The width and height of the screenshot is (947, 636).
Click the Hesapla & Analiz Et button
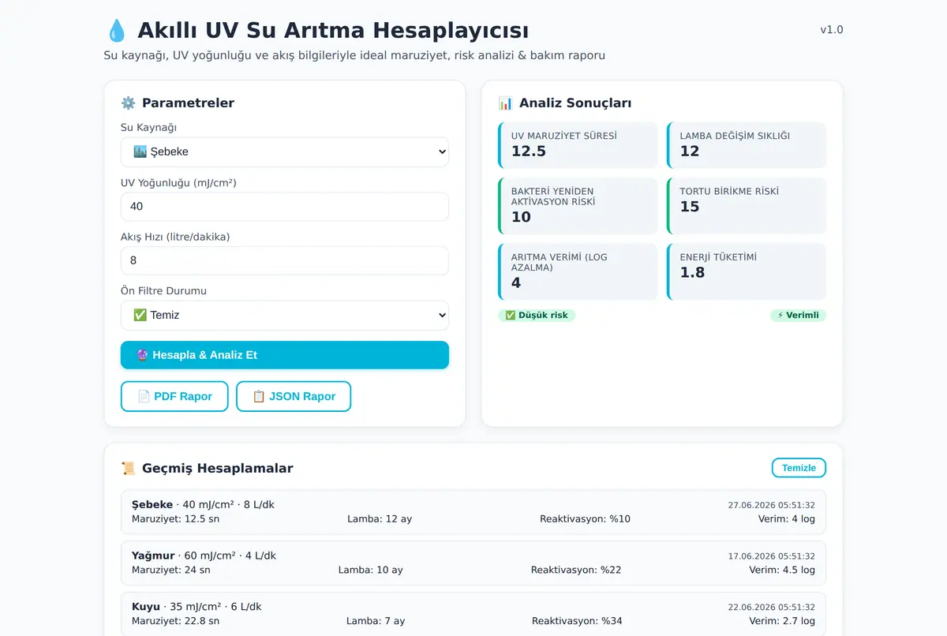(x=285, y=355)
